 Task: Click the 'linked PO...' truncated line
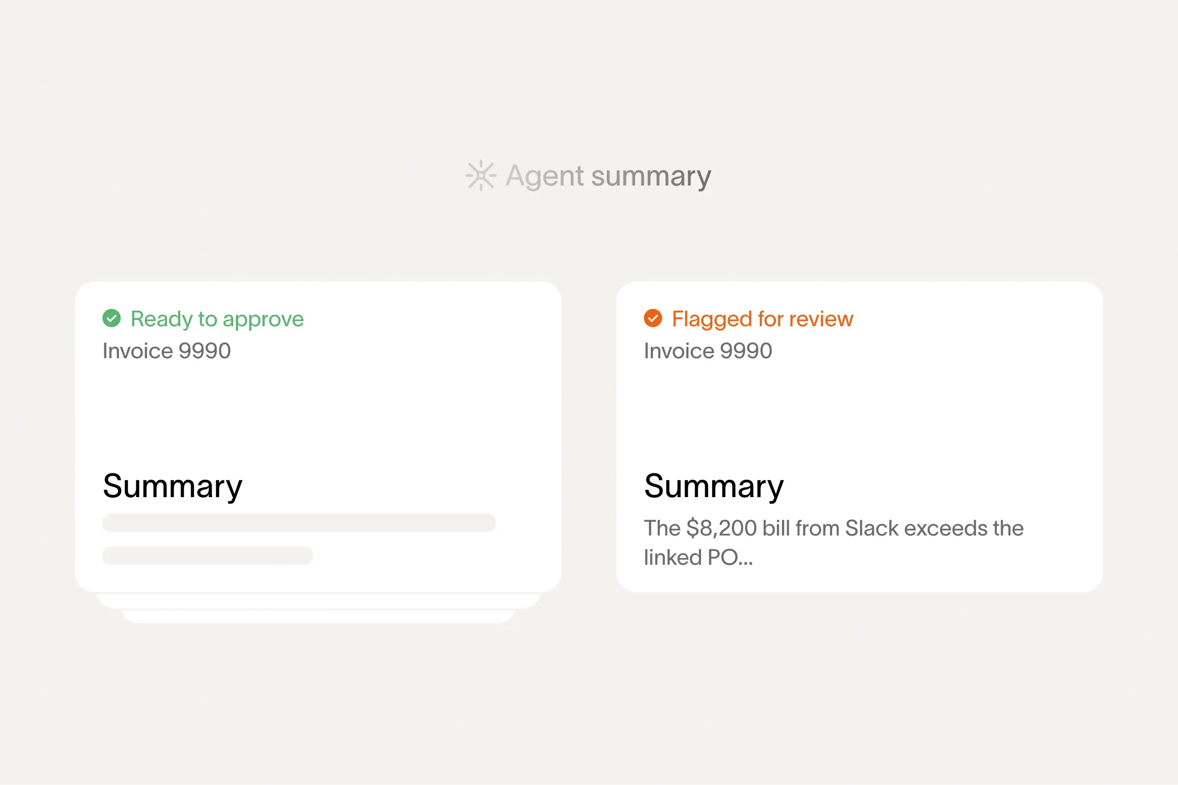tap(698, 558)
